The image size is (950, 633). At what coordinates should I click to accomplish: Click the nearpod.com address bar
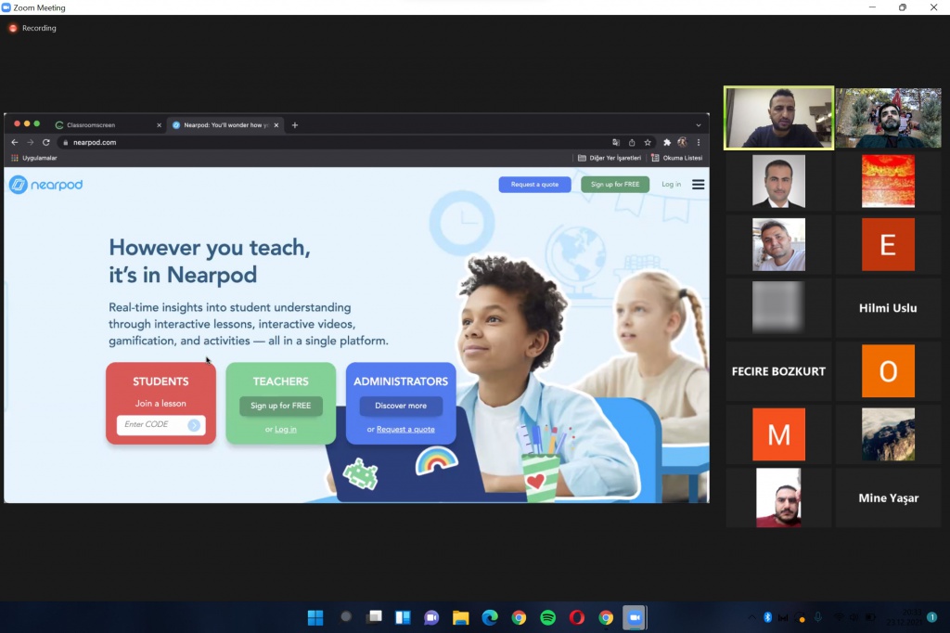tap(333, 143)
